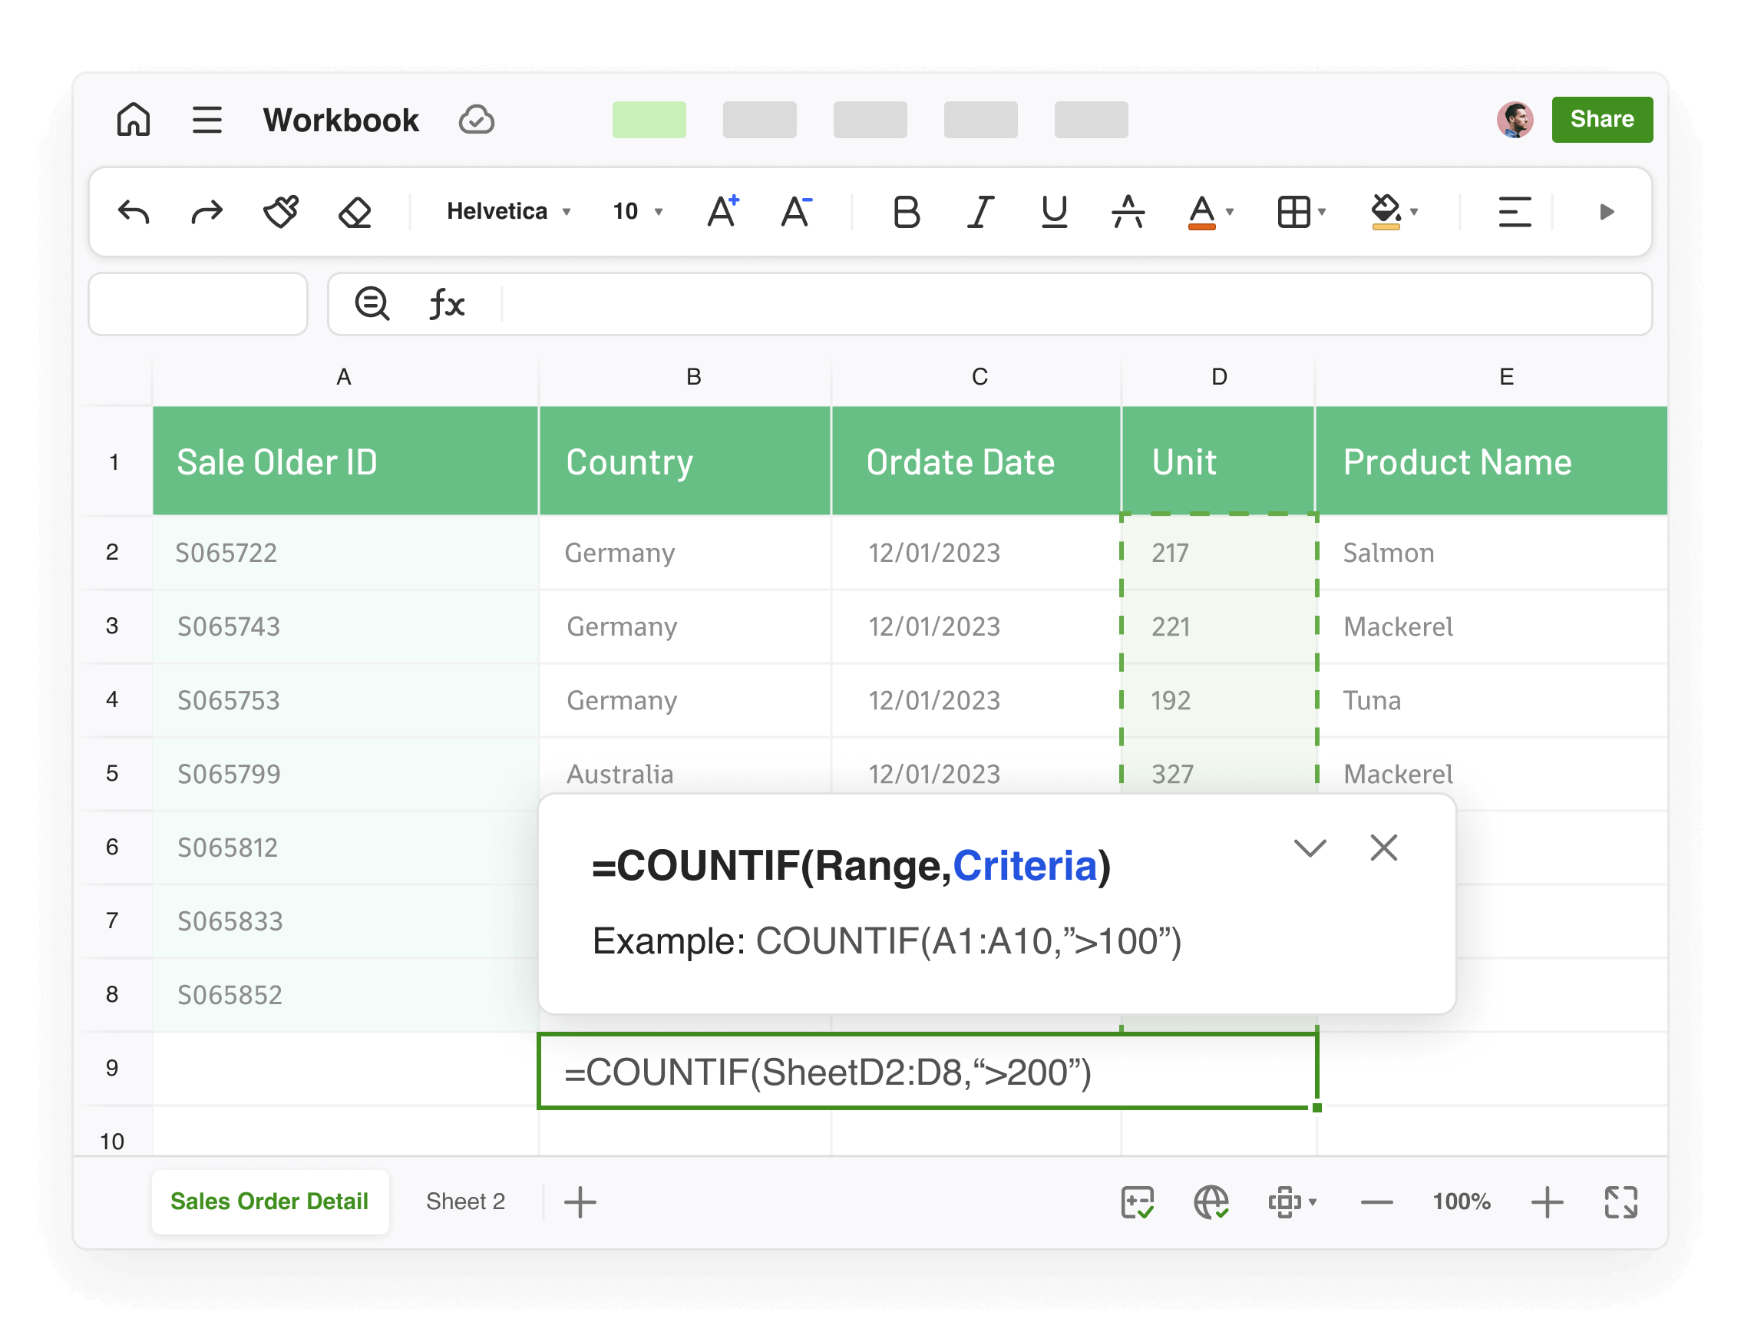
Task: Open the globe language status icon
Action: [x=1211, y=1202]
